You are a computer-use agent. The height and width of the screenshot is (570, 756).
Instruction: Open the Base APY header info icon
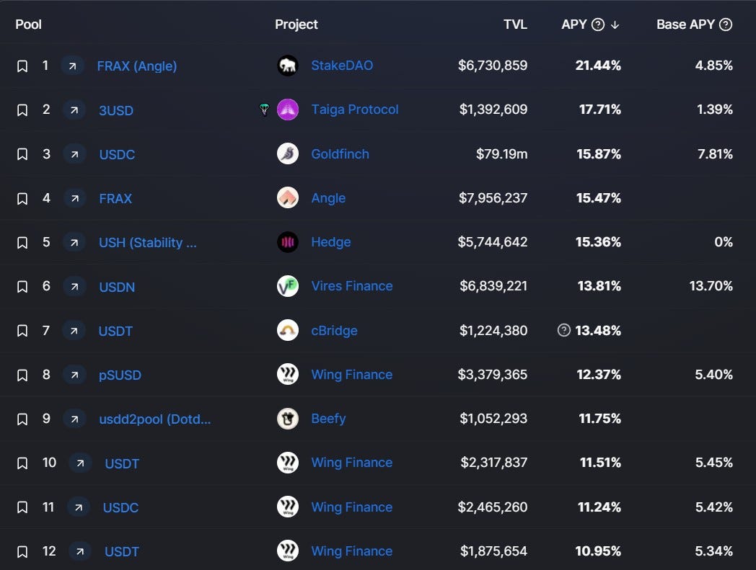tap(726, 25)
